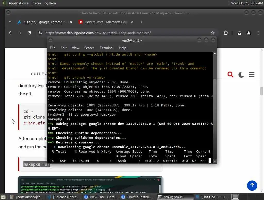Image resolution: width=264 pixels, height=200 pixels.
Task: Open a new browser tab
Action: tap(142, 22)
